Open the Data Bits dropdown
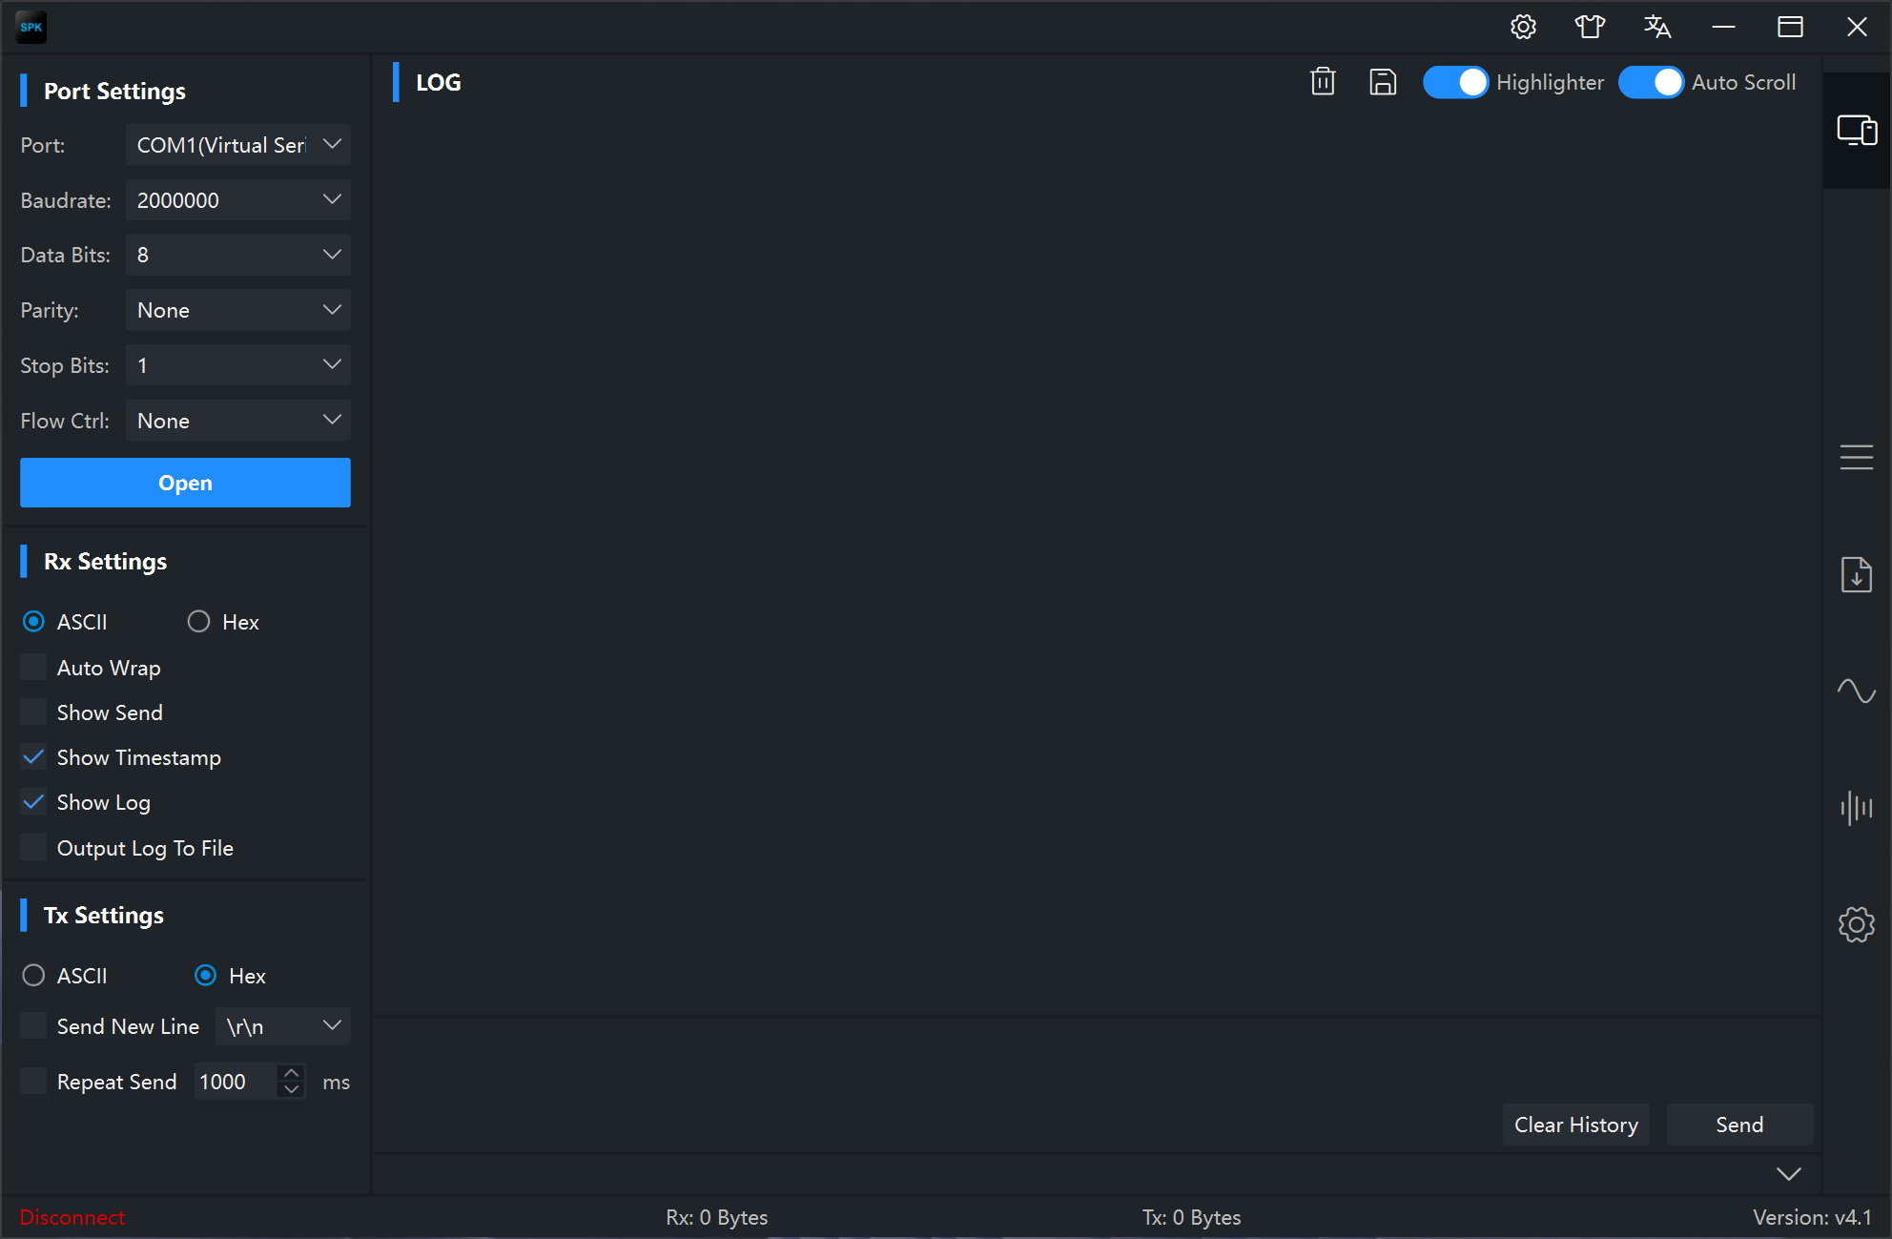Image resolution: width=1892 pixels, height=1239 pixels. [238, 255]
